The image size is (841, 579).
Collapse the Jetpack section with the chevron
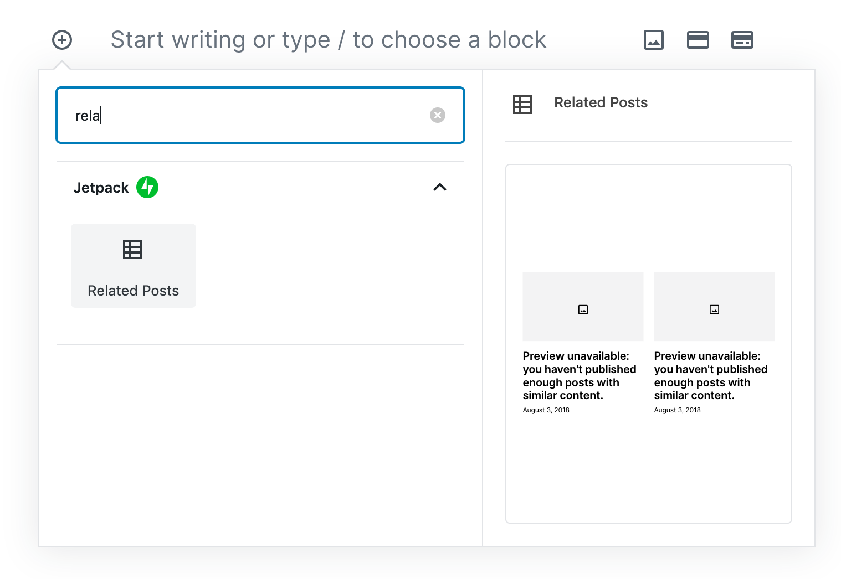pos(440,187)
